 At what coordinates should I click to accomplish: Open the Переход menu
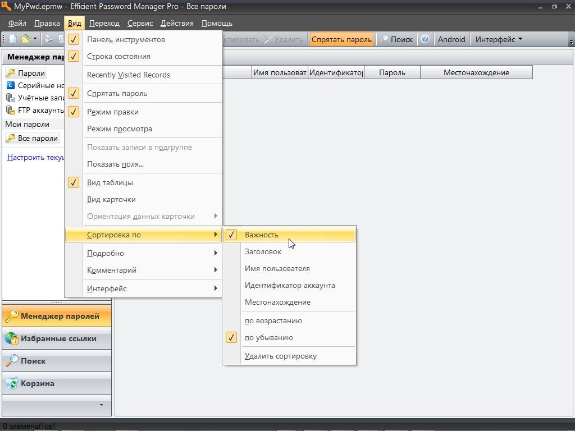104,23
